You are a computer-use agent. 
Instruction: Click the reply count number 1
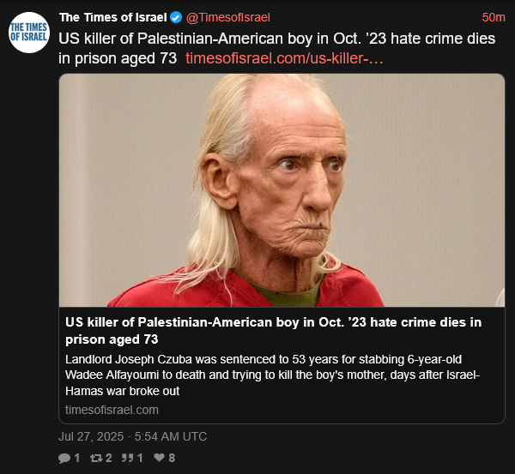[77, 458]
